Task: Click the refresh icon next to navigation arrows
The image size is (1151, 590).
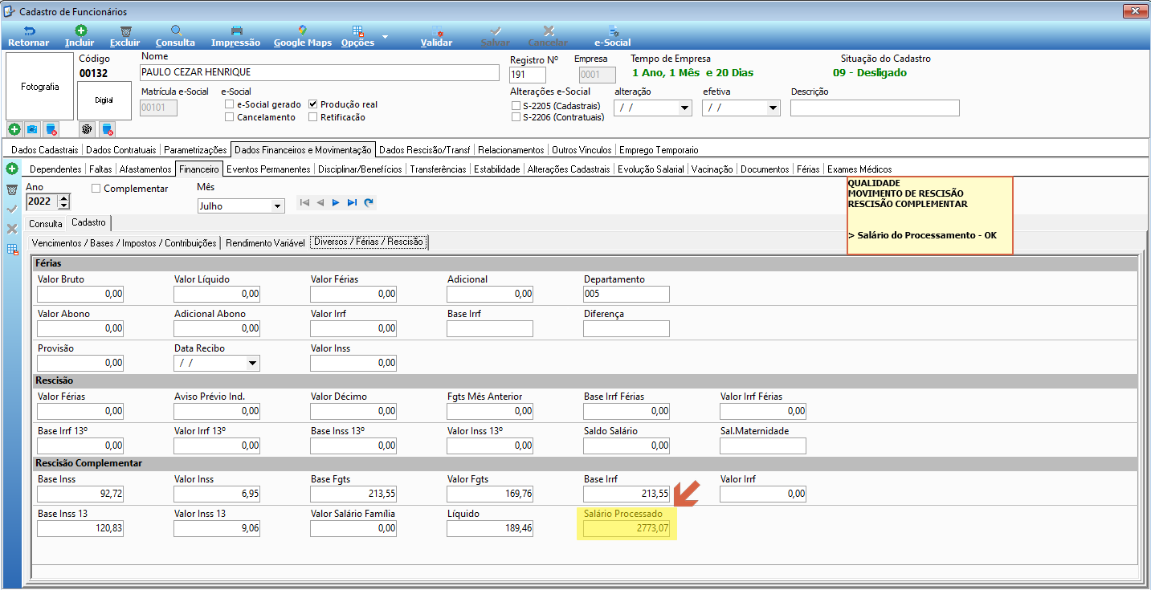Action: click(x=369, y=203)
